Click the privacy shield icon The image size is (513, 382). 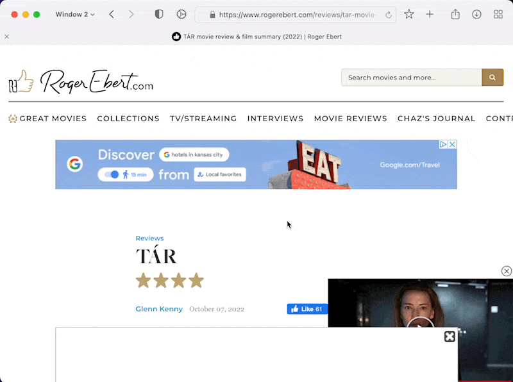point(159,14)
